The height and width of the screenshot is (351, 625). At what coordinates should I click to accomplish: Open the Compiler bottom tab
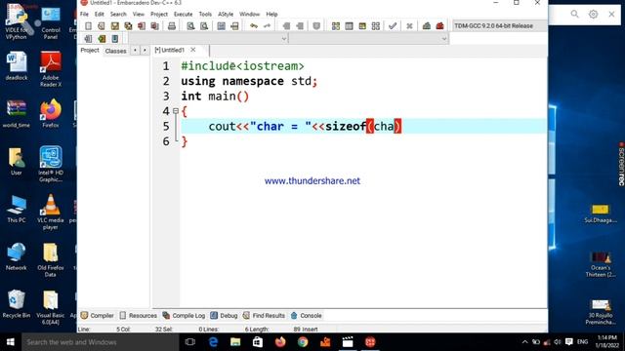tap(98, 316)
